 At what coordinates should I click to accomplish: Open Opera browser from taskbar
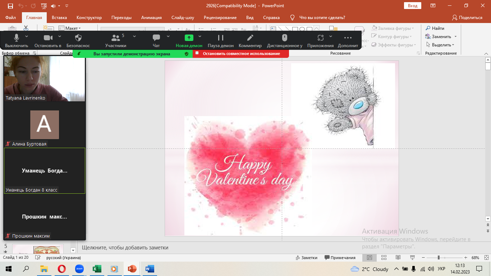pyautogui.click(x=62, y=269)
